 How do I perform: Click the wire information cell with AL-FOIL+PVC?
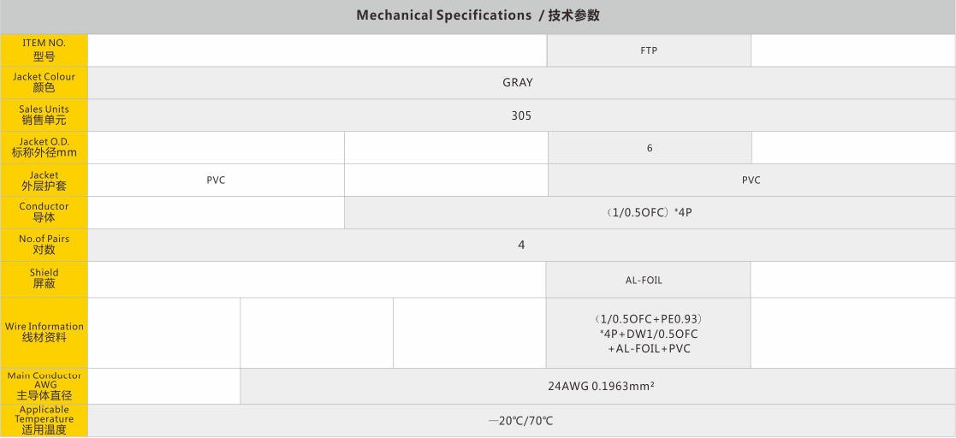pos(648,333)
